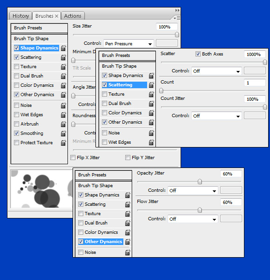270x280 pixels.
Task: Open Opacity Jitter Control dropdown
Action: (193, 190)
